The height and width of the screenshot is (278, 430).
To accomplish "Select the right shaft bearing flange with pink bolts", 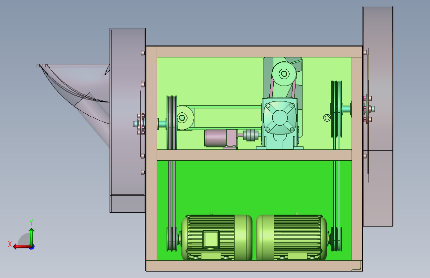I will click(368, 109).
